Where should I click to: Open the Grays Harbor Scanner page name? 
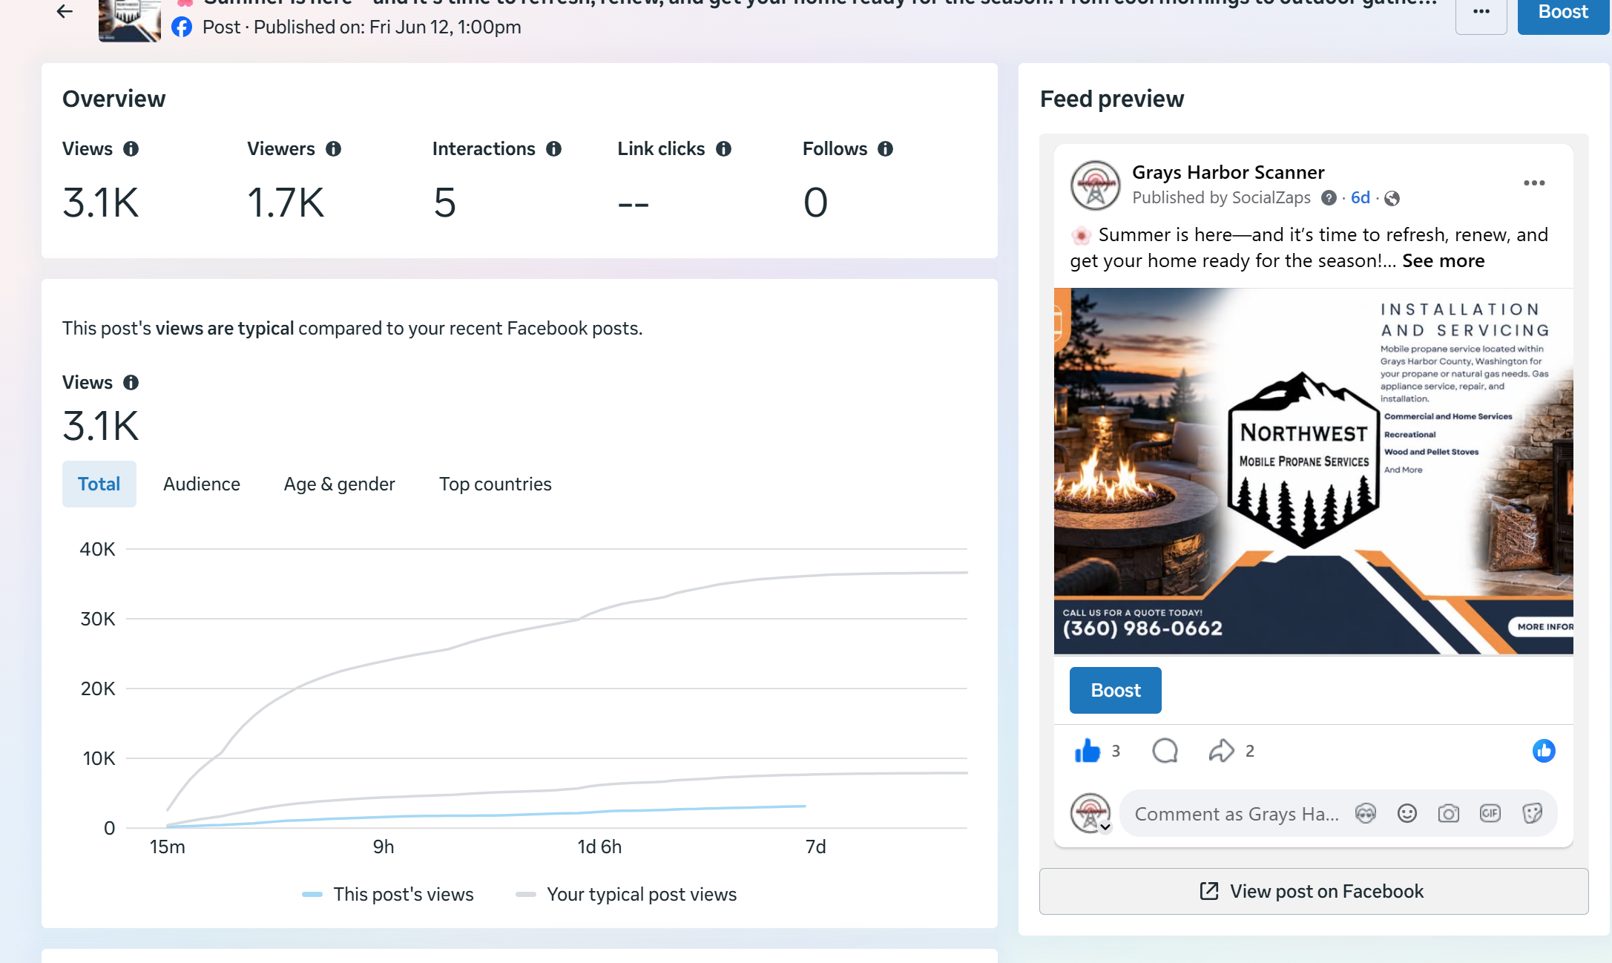point(1228,173)
